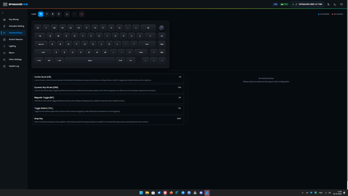Open the Lighting section
This screenshot has height=196, width=348.
click(x=13, y=46)
